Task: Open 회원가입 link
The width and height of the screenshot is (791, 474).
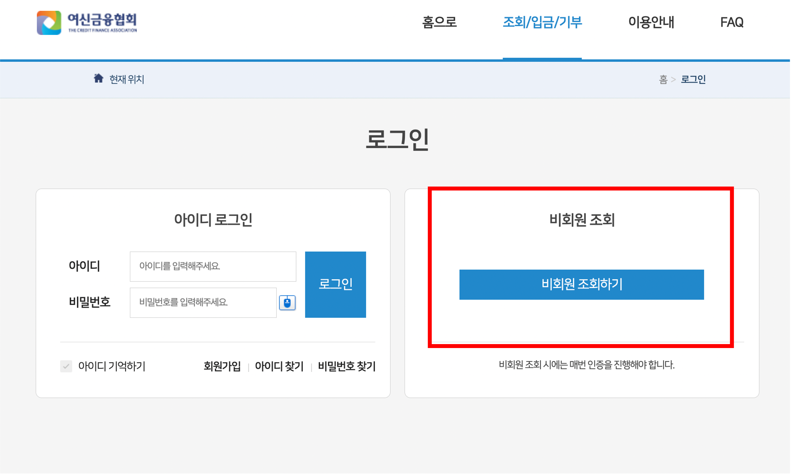Action: 222,366
